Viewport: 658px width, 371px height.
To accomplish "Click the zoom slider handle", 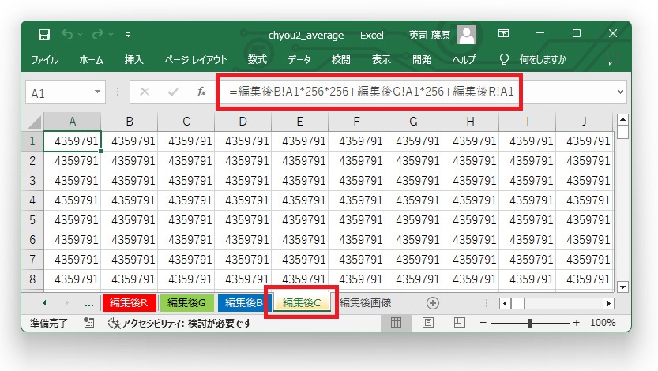I will (x=531, y=323).
